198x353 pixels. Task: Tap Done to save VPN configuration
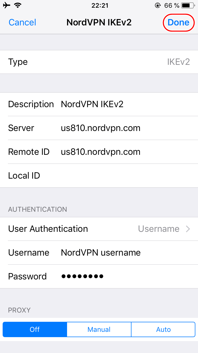point(178,22)
